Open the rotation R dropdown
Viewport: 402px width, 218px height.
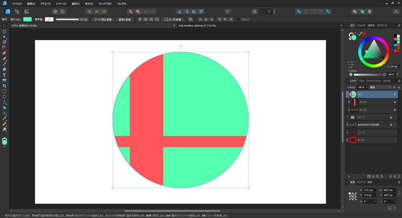click(x=374, y=201)
